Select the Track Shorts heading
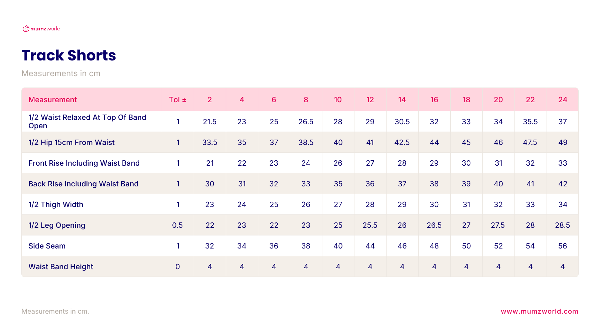Image resolution: width=600 pixels, height=334 pixels. click(x=69, y=55)
